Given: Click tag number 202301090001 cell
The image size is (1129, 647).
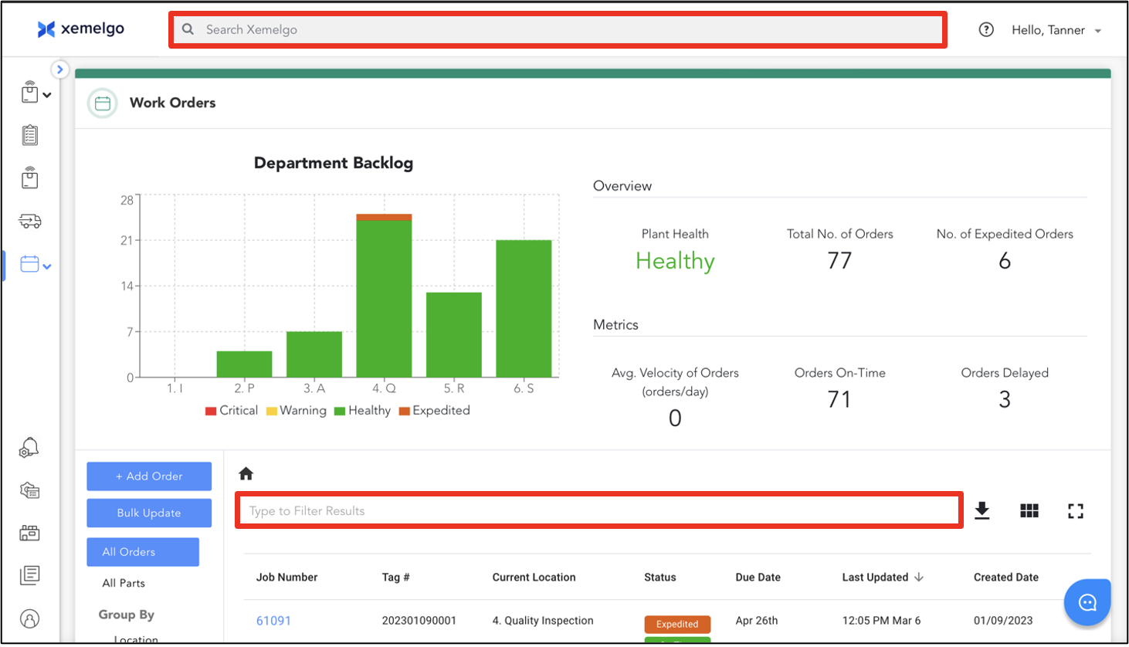Looking at the screenshot, I should 419,621.
